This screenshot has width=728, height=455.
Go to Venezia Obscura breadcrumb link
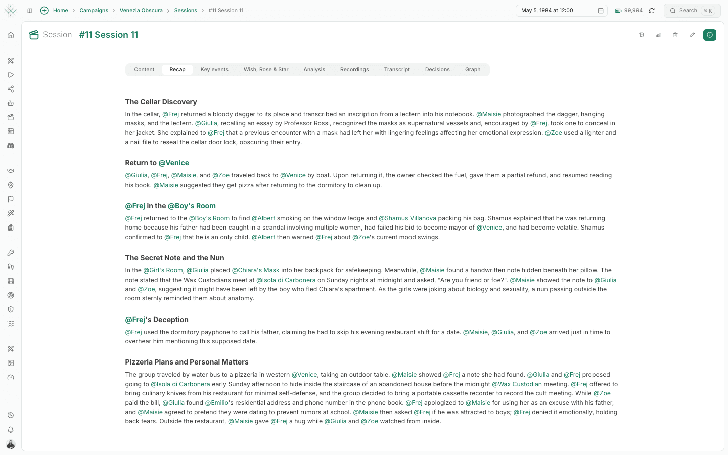[141, 11]
